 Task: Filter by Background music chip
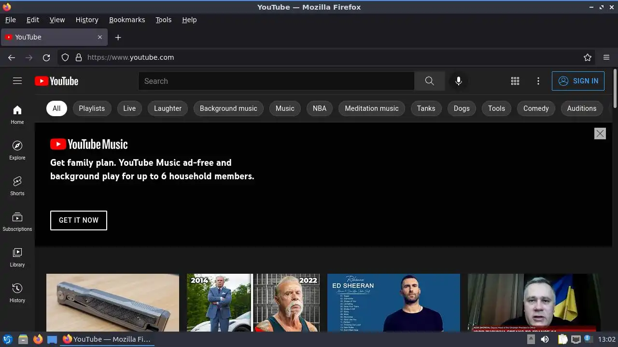click(x=228, y=108)
